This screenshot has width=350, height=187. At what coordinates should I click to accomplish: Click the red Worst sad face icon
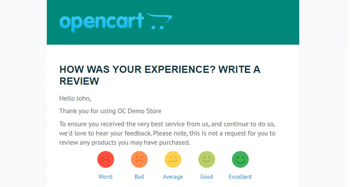(106, 159)
